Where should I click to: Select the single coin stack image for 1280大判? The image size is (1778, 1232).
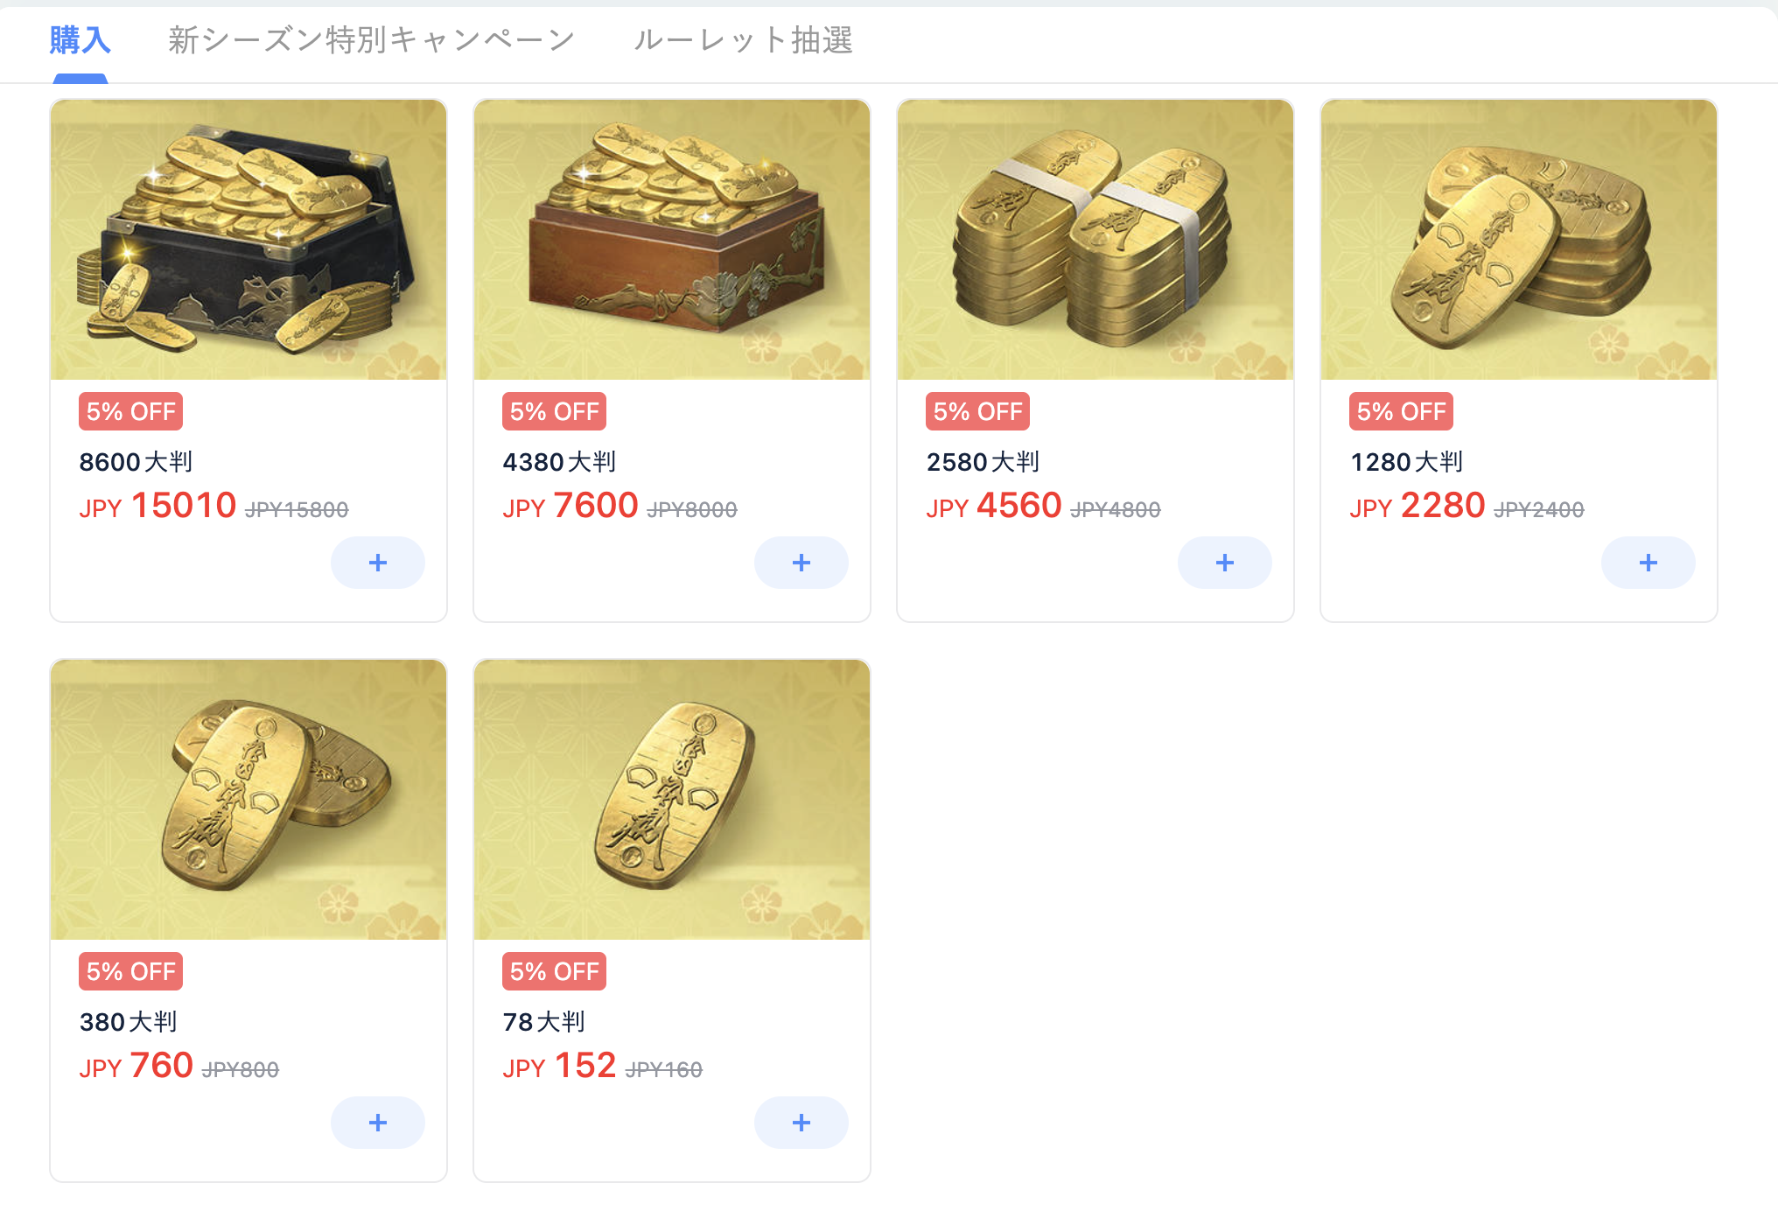(x=1519, y=240)
